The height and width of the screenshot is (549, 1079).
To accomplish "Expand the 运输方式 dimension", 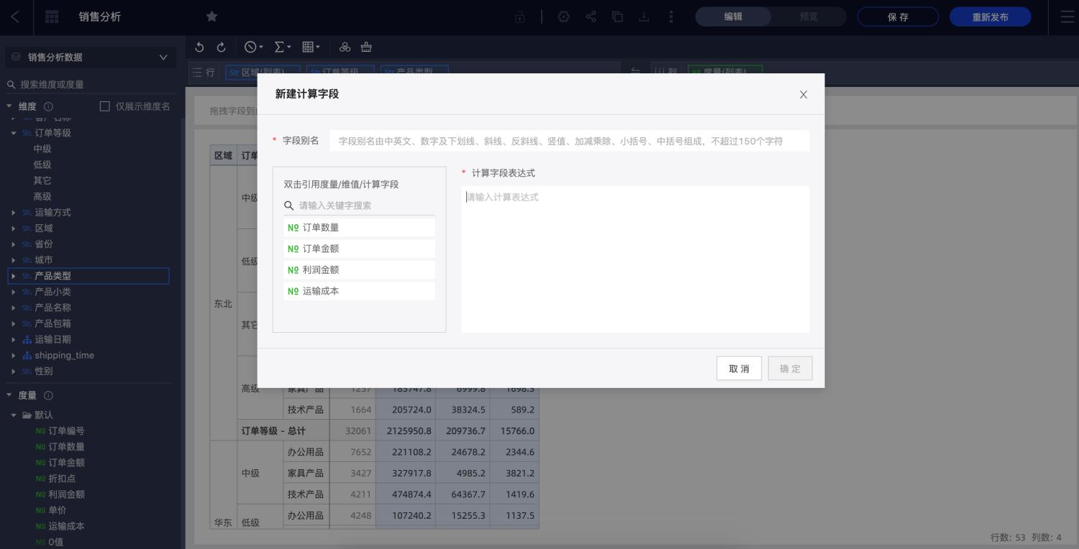I will coord(13,212).
